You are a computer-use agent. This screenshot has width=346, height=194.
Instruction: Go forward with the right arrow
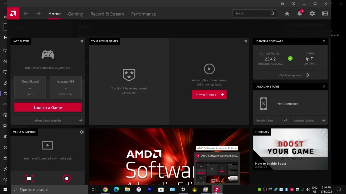38,13
